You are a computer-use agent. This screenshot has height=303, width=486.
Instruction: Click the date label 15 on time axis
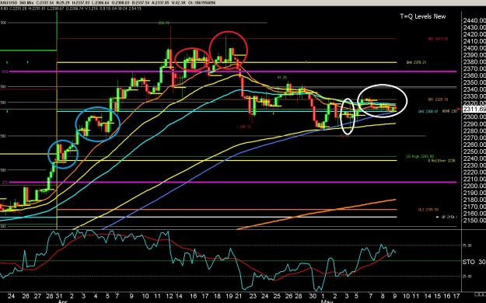(x=437, y=296)
